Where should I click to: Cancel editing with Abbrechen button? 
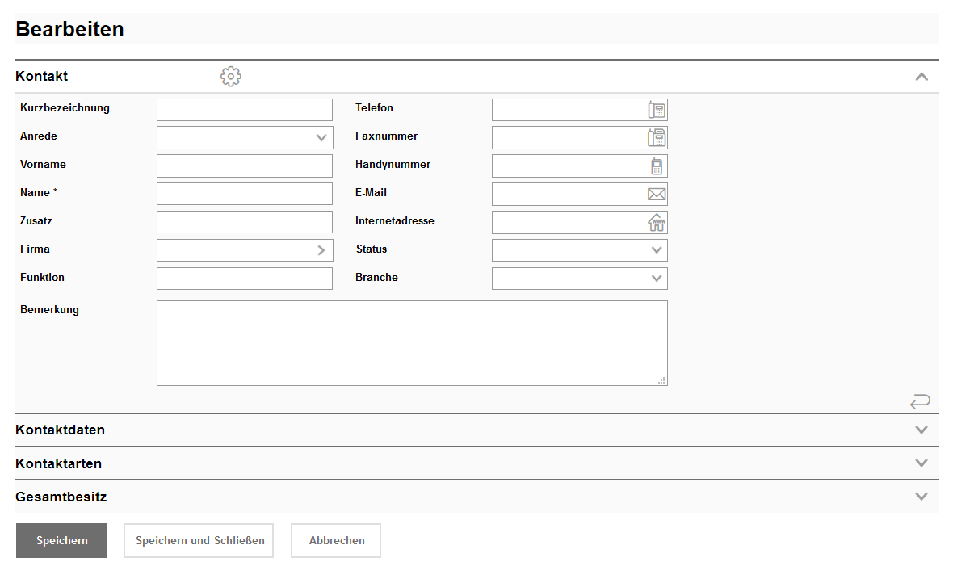[336, 540]
